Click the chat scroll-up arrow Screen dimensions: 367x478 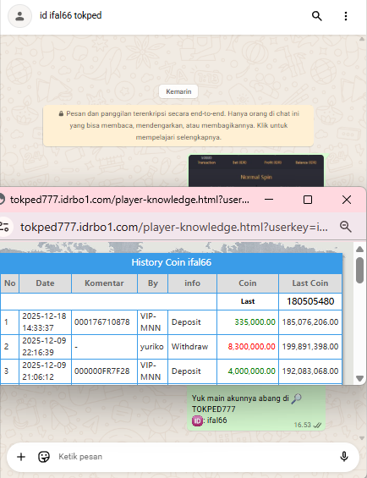362,39
